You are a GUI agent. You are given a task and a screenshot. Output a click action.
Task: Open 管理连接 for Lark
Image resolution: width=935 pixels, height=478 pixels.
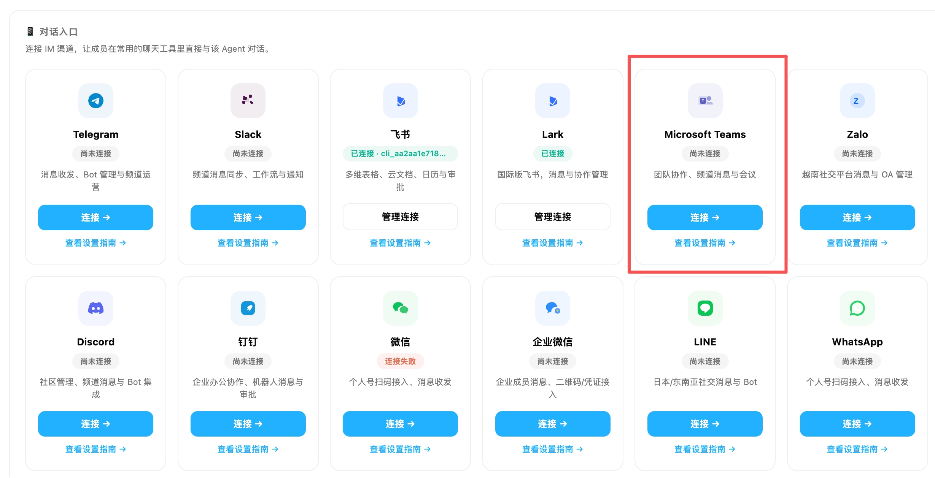[x=553, y=217]
